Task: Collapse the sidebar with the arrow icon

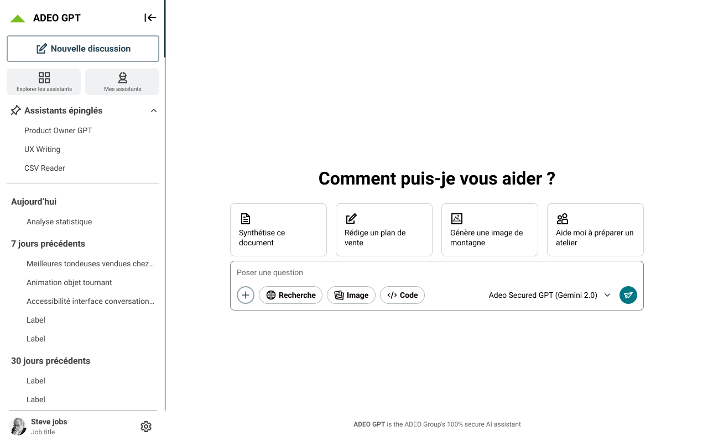Action: (x=150, y=17)
